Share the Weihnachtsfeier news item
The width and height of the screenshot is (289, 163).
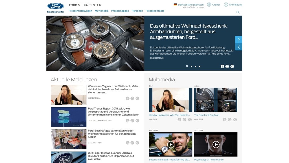tap(137, 98)
